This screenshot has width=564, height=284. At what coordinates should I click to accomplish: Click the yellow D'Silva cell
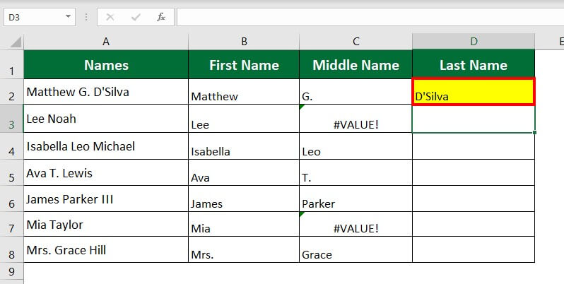pyautogui.click(x=474, y=92)
